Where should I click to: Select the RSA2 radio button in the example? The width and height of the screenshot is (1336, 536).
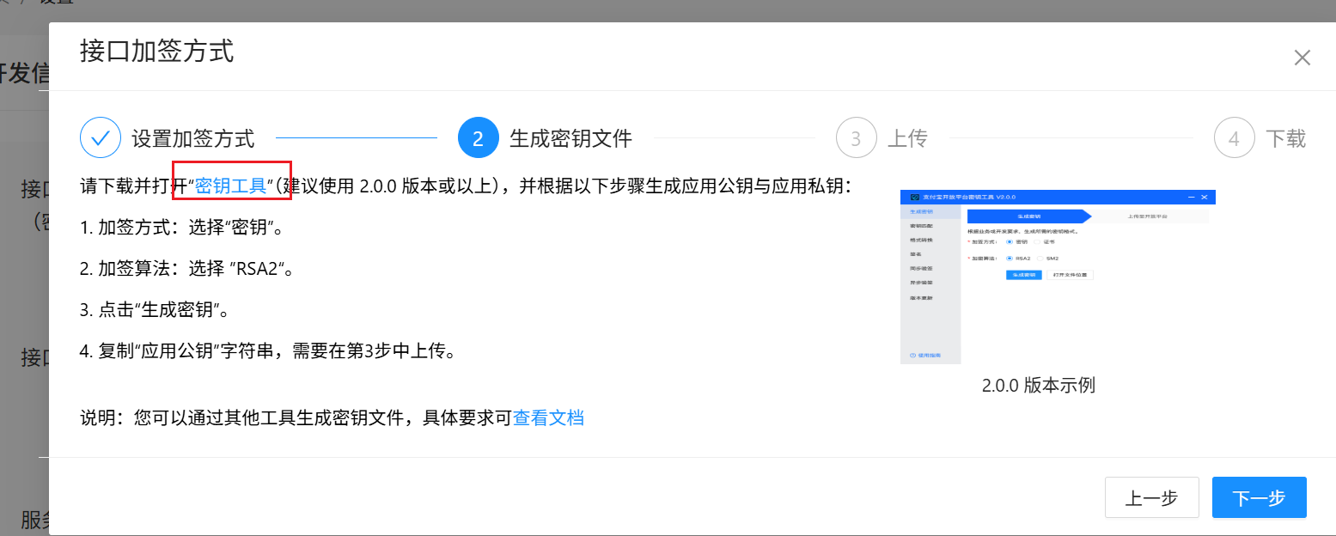[x=1010, y=258]
